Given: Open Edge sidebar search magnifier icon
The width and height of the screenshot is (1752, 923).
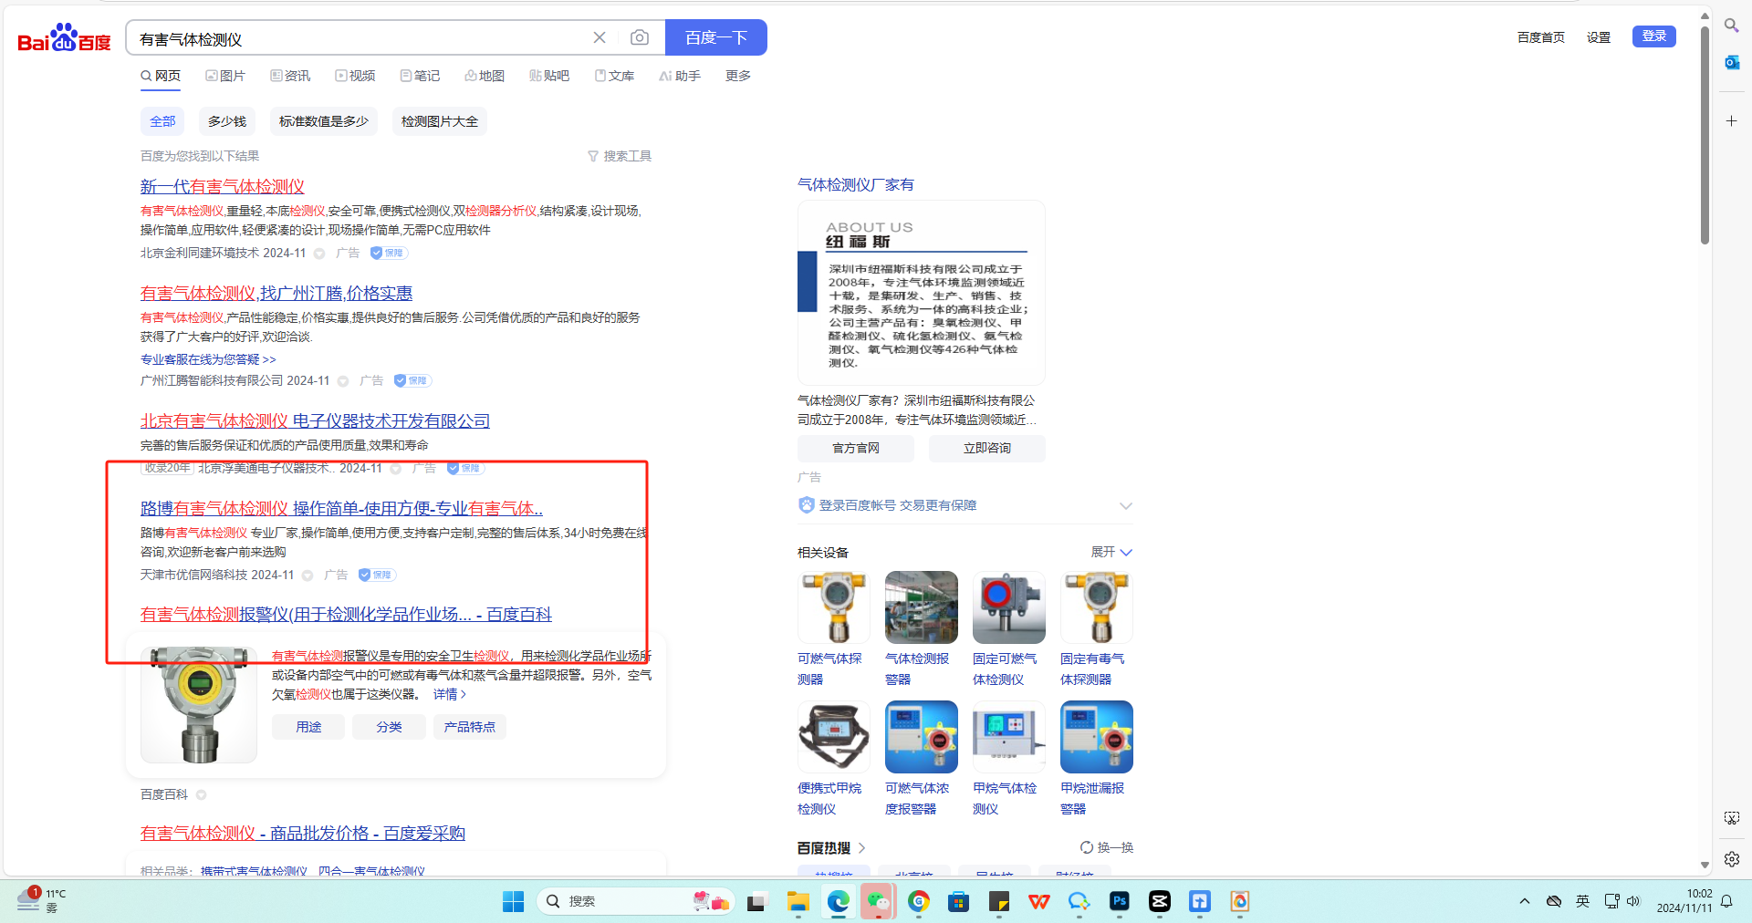Looking at the screenshot, I should (1731, 26).
